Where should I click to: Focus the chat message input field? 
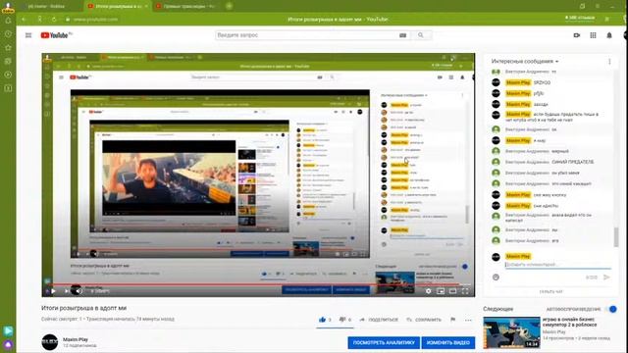point(557,265)
